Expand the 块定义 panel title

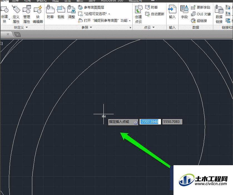click(21, 27)
